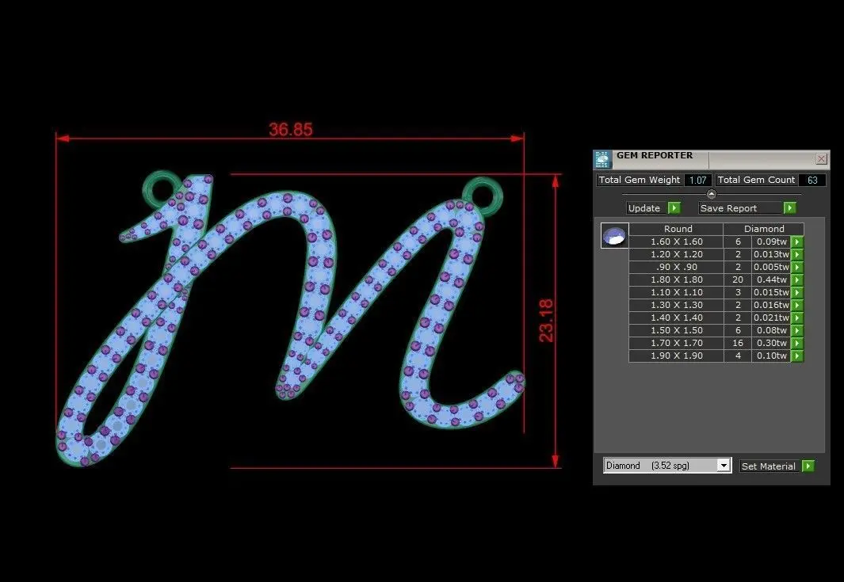Viewport: 844px width, 582px height.
Task: Click the Diamond column header
Action: point(764,229)
